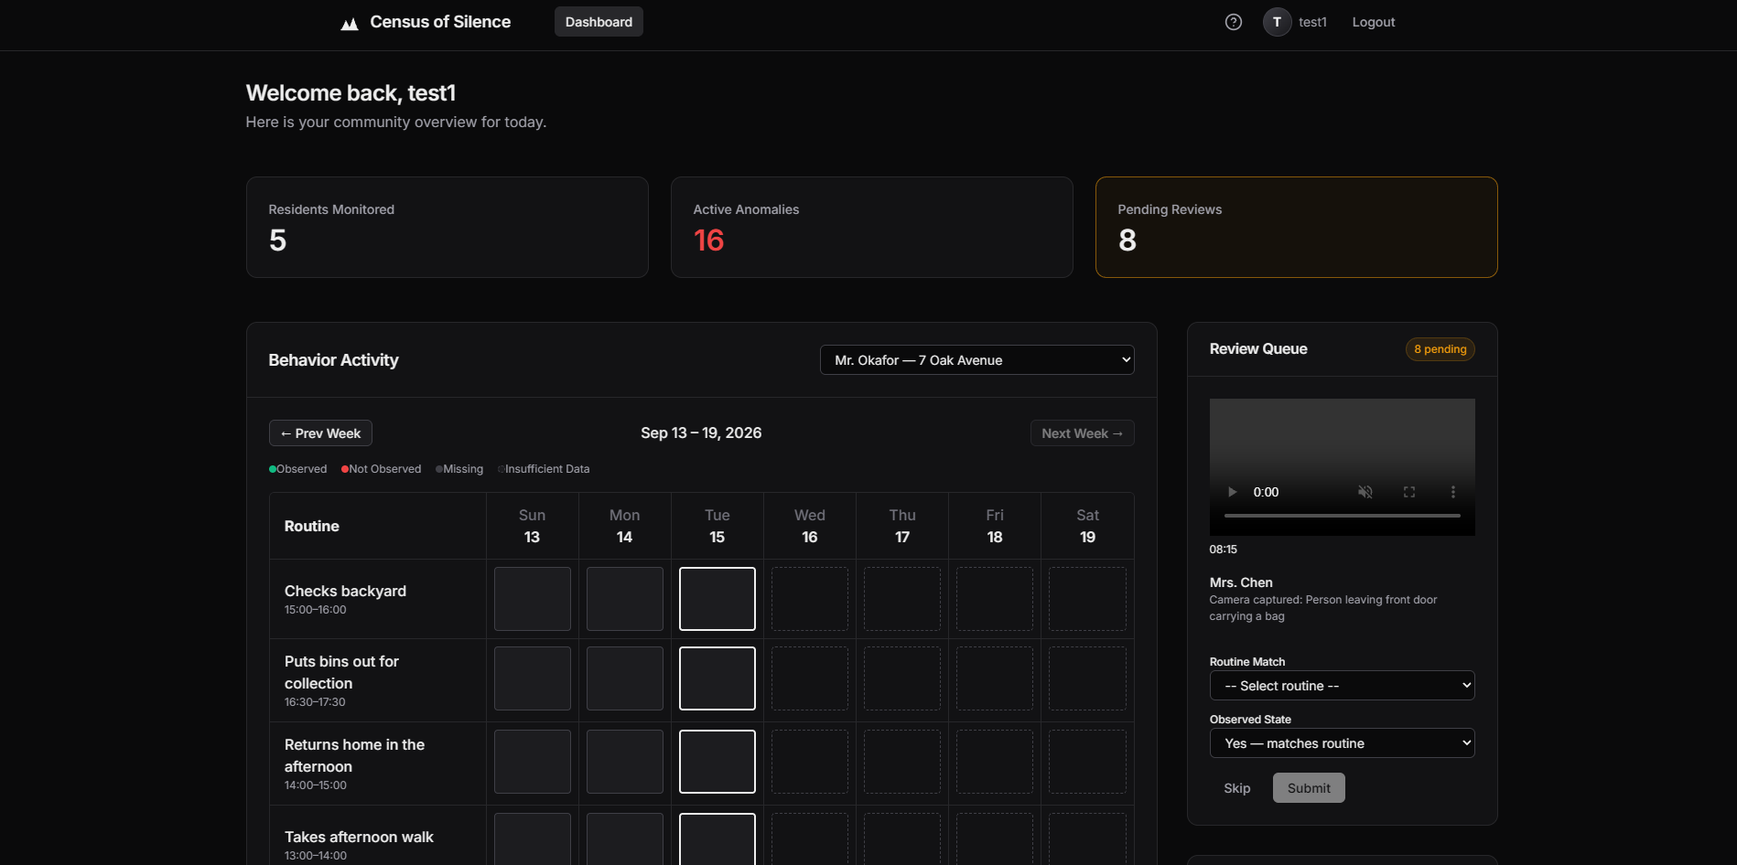This screenshot has height=865, width=1737.
Task: Click the Mrs. Chen review name
Action: pos(1241,582)
